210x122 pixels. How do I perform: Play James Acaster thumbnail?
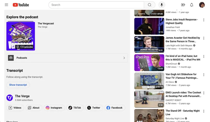pos(149,44)
